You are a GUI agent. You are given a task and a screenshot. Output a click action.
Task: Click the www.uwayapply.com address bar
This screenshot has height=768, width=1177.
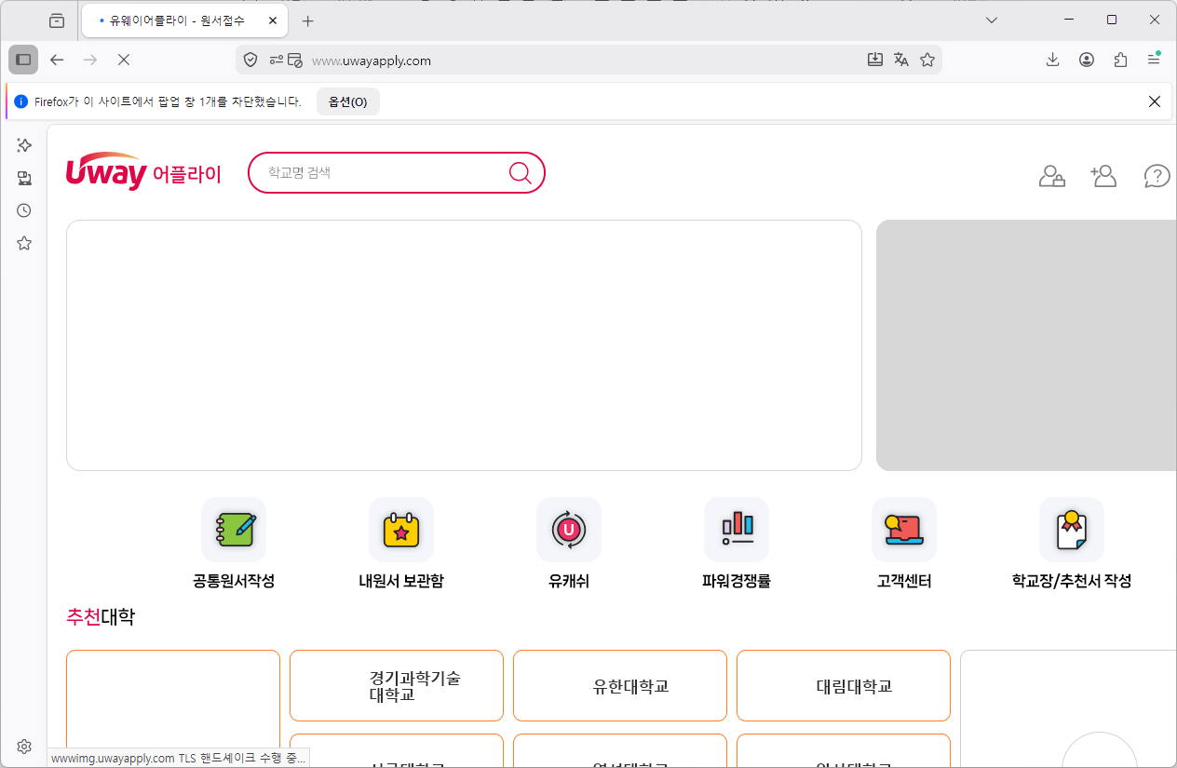tap(587, 61)
